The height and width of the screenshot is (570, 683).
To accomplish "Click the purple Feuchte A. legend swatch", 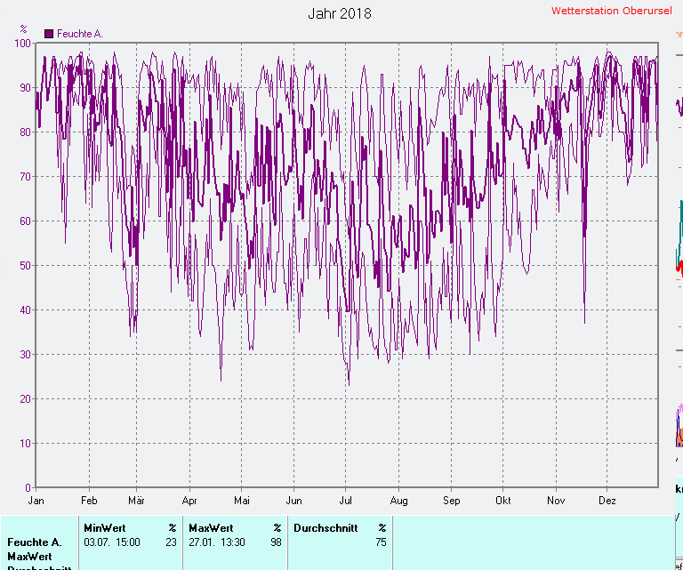I will tap(49, 34).
